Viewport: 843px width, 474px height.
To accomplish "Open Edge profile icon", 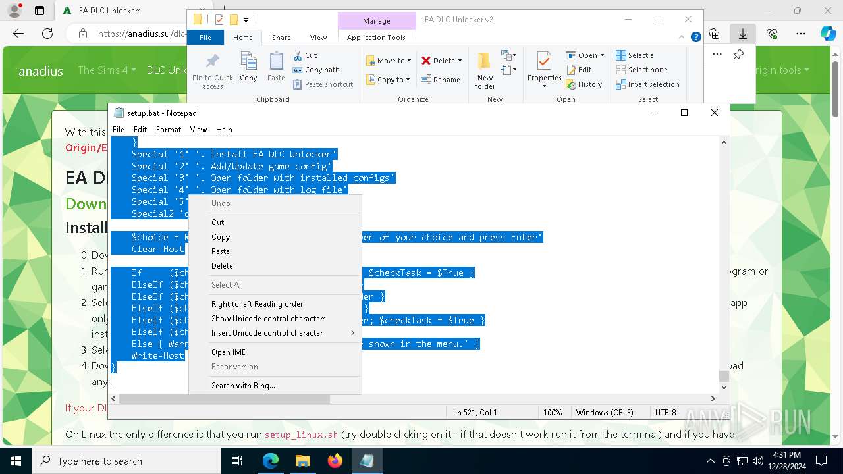I will click(14, 11).
